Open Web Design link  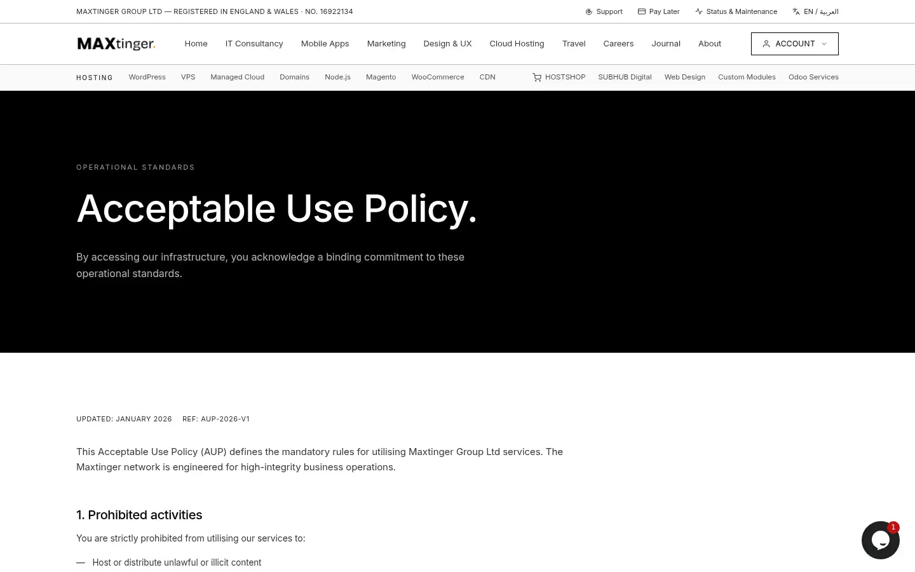click(x=685, y=77)
